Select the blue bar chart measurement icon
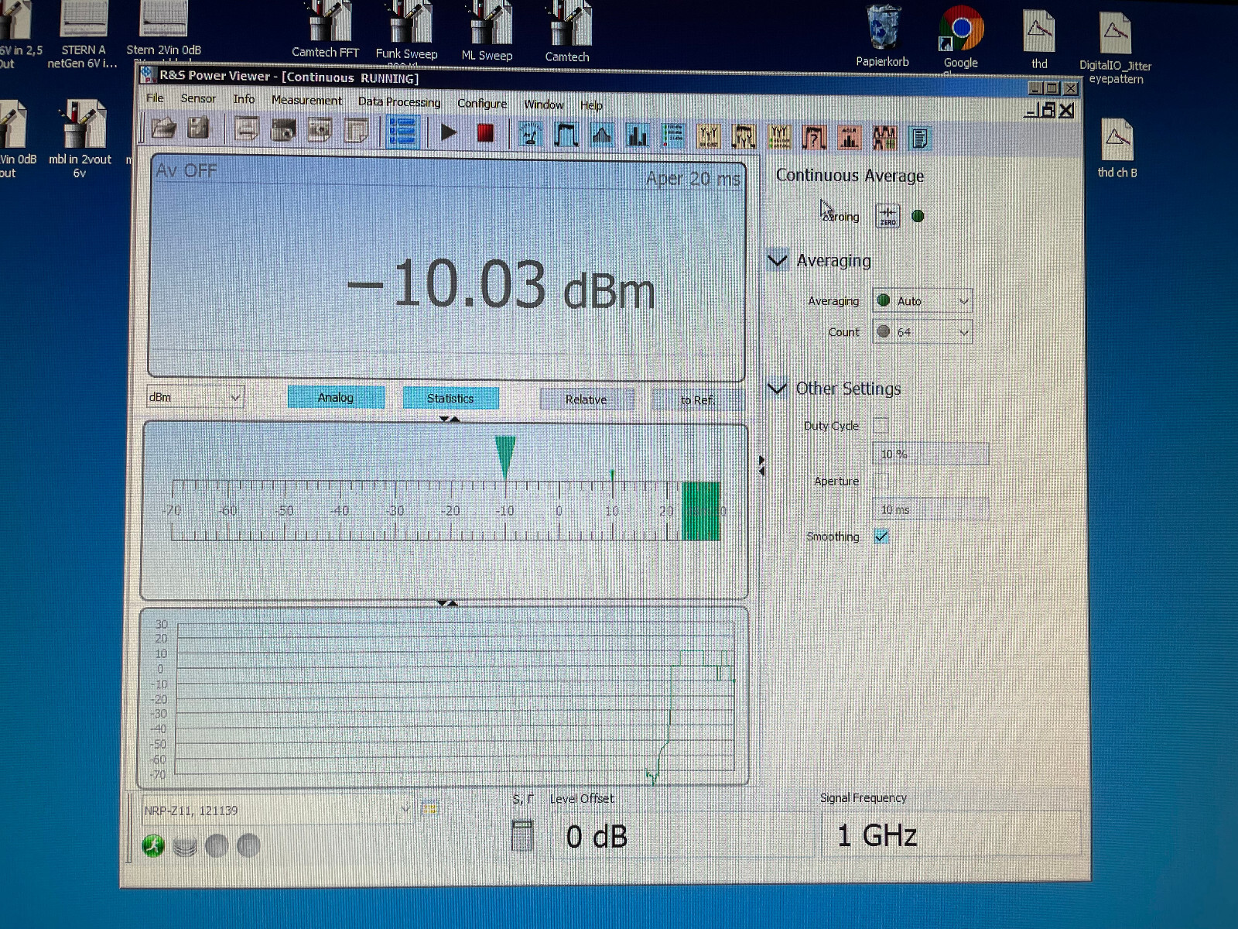The height and width of the screenshot is (929, 1238). (x=638, y=136)
